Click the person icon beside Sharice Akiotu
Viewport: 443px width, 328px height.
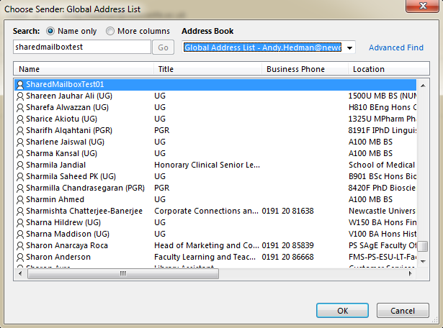click(20, 119)
